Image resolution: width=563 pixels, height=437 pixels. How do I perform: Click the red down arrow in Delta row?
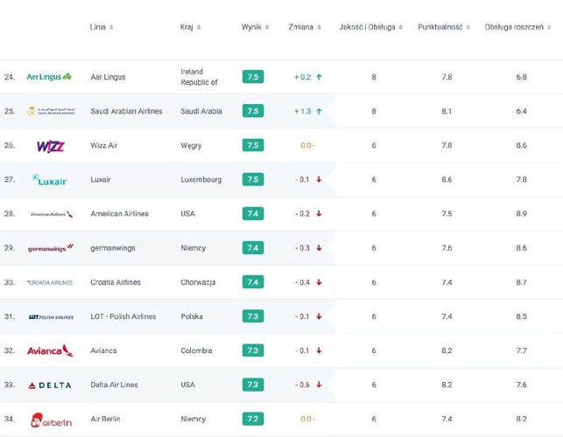(319, 385)
